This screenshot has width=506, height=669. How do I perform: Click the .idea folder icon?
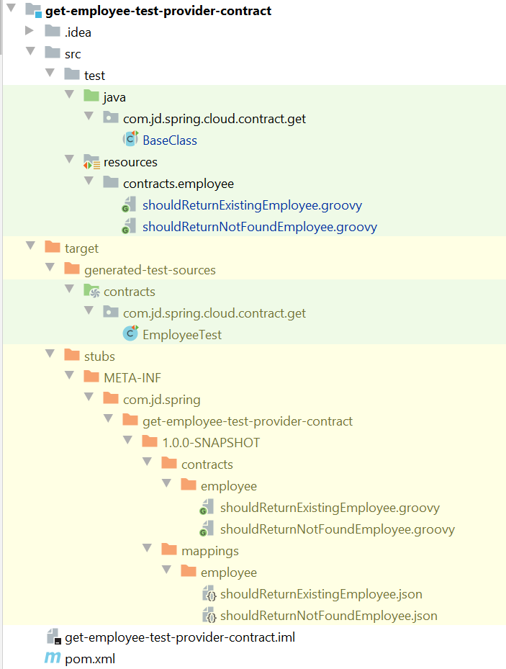pyautogui.click(x=53, y=31)
